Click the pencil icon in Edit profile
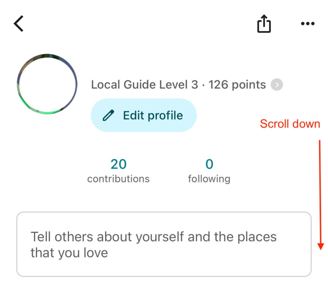 pos(108,115)
